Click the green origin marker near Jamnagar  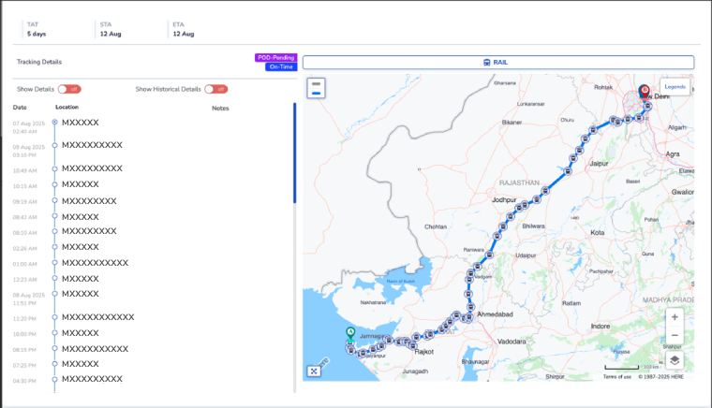click(x=350, y=332)
